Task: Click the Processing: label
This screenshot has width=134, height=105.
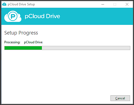Action: [x=12, y=42]
